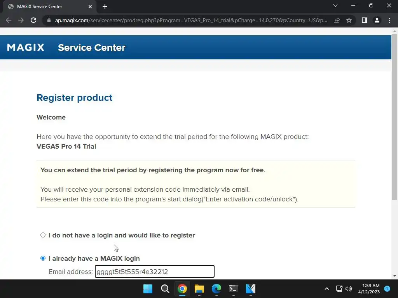This screenshot has height=298, width=398.
Task: Switch to Google Chrome on the taskbar
Action: 182,289
